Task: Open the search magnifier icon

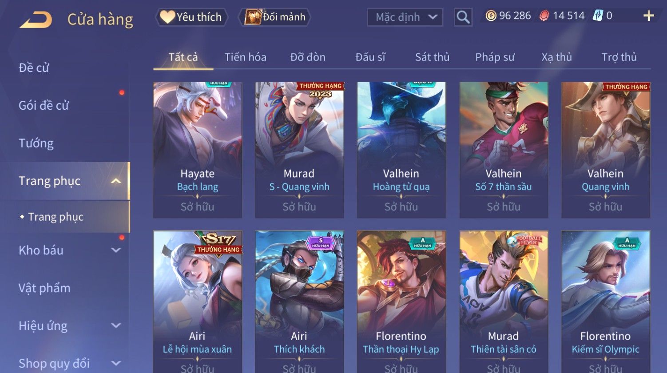Action: pos(463,17)
